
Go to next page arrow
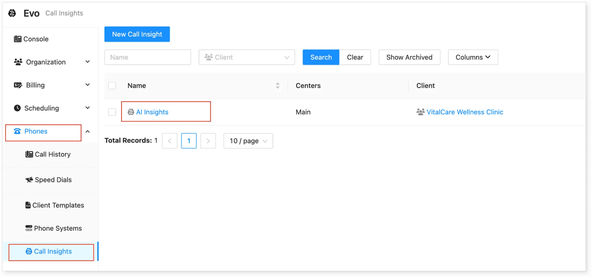(208, 141)
